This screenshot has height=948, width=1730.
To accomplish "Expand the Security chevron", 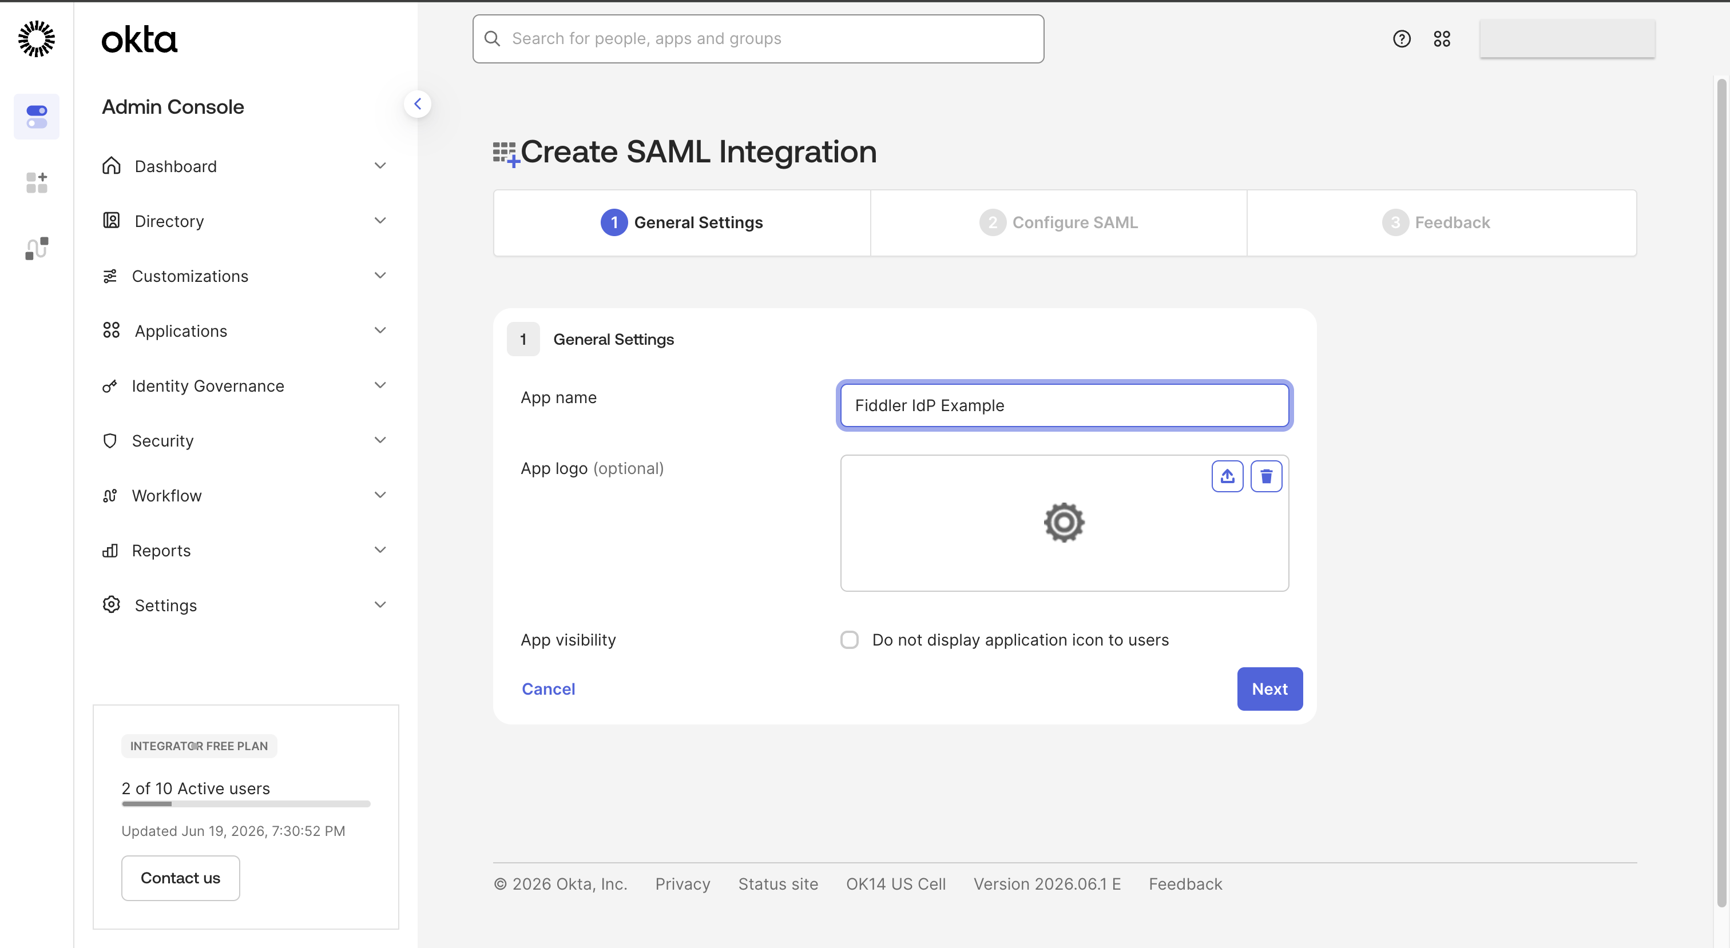I will [380, 440].
